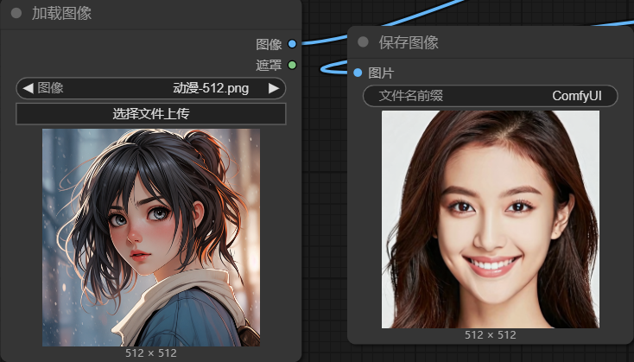Click the 遮罩 output label

coord(269,65)
